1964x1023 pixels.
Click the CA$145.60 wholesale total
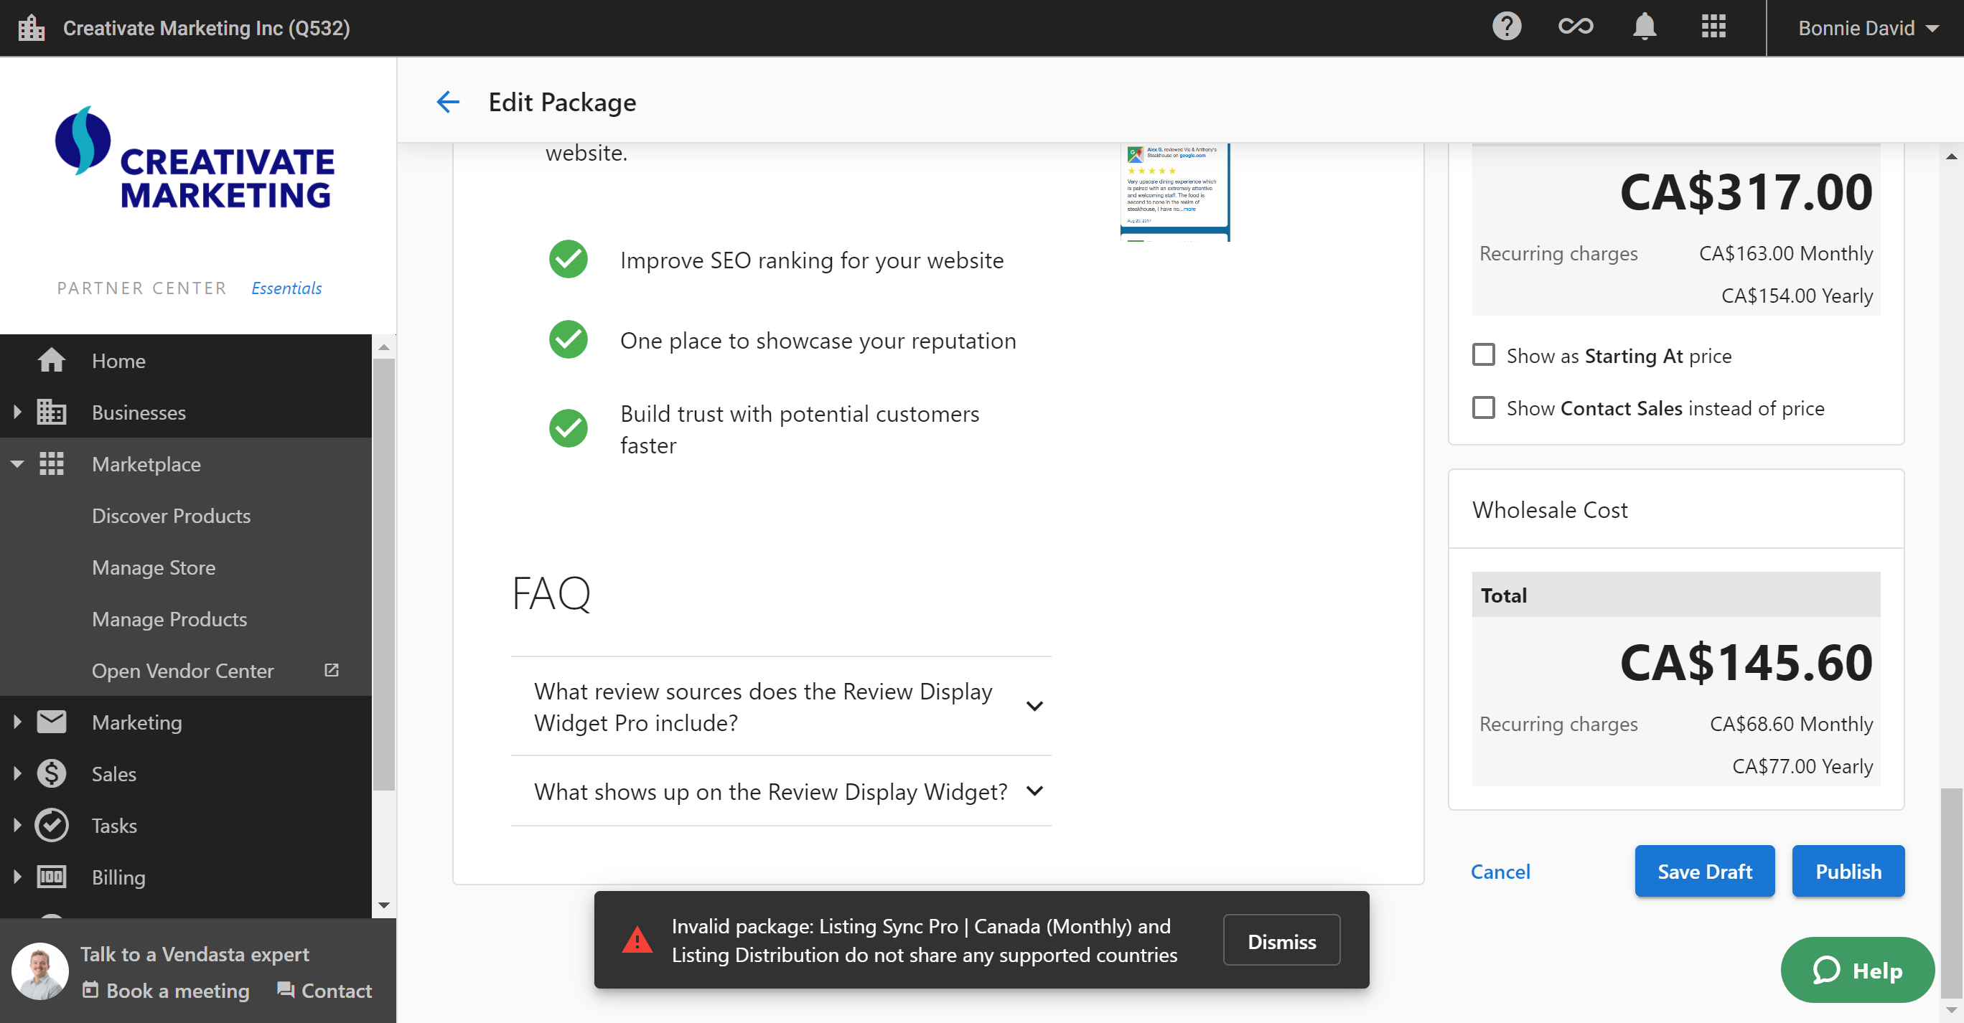tap(1746, 662)
